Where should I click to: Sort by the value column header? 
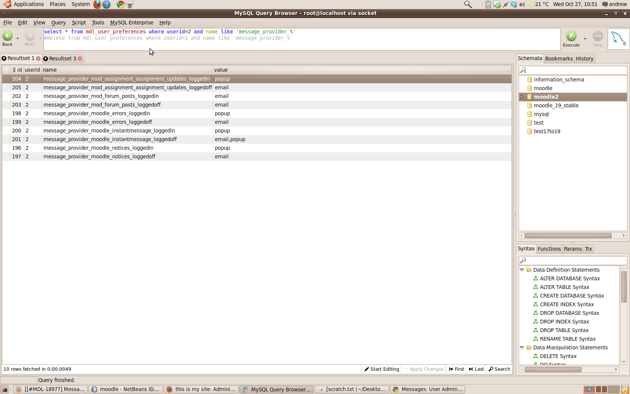tap(362, 70)
